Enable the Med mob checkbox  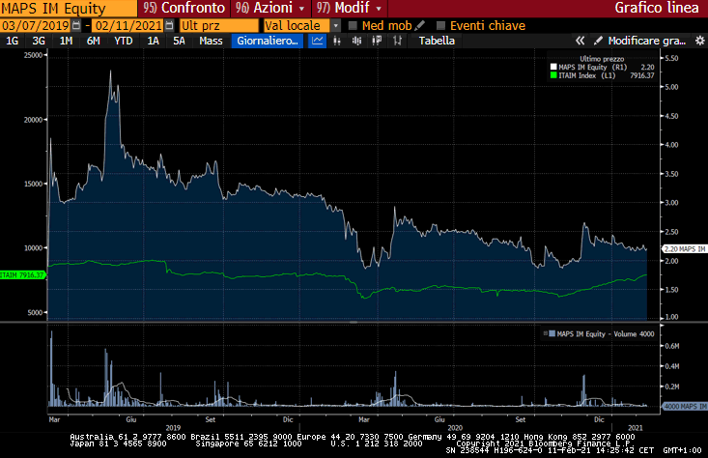pos(353,26)
